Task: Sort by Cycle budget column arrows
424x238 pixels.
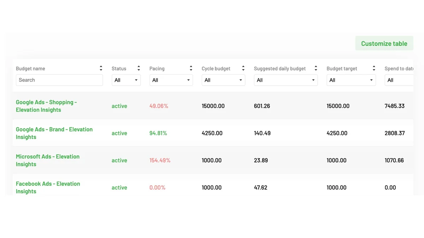Action: tap(243, 68)
